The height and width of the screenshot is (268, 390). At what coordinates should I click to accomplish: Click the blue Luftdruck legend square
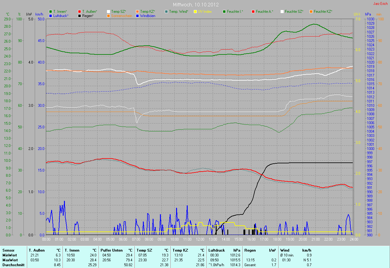(51, 16)
